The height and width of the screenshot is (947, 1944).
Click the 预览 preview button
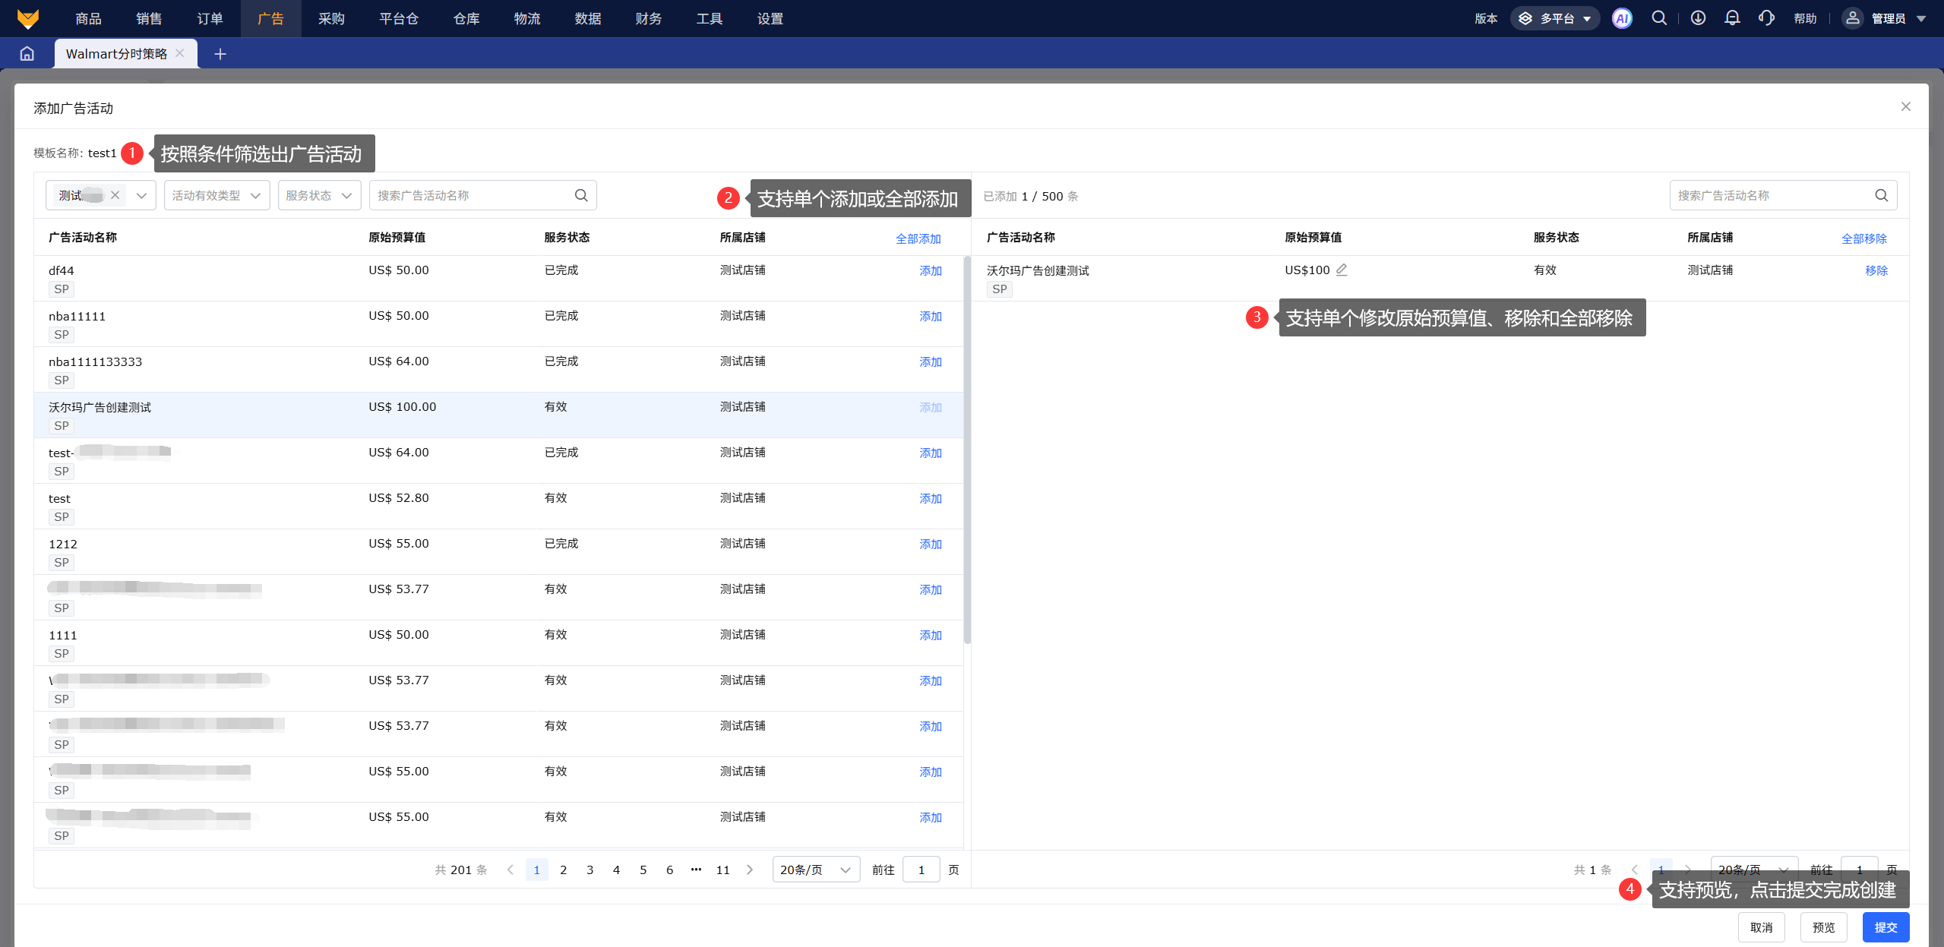click(1823, 927)
